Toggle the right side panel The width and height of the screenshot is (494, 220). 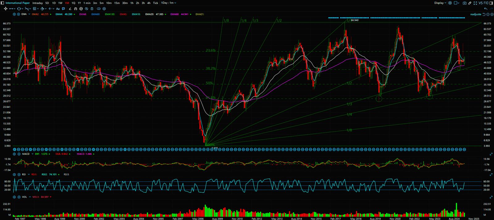pos(491,3)
